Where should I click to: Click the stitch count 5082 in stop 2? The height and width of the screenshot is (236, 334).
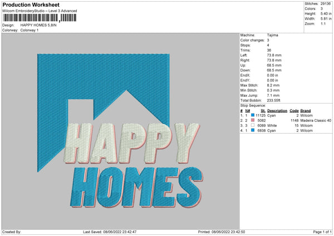coord(262,121)
